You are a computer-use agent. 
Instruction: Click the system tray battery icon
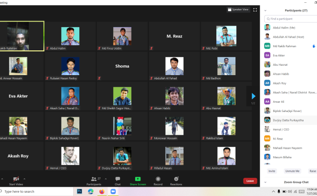point(284,191)
